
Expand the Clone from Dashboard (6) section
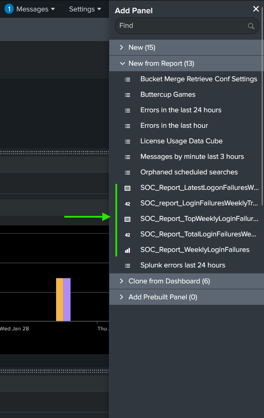(186, 281)
